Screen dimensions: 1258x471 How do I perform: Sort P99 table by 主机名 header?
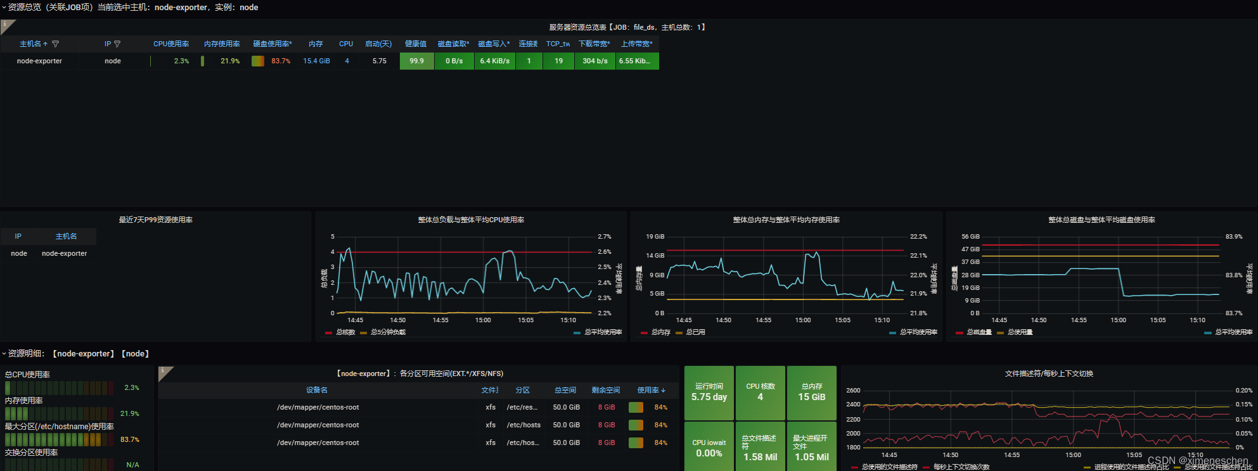point(66,236)
